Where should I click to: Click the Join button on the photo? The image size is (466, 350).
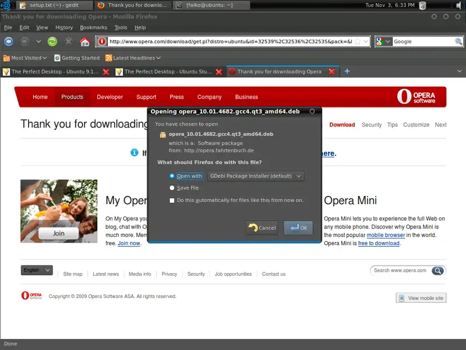[59, 233]
